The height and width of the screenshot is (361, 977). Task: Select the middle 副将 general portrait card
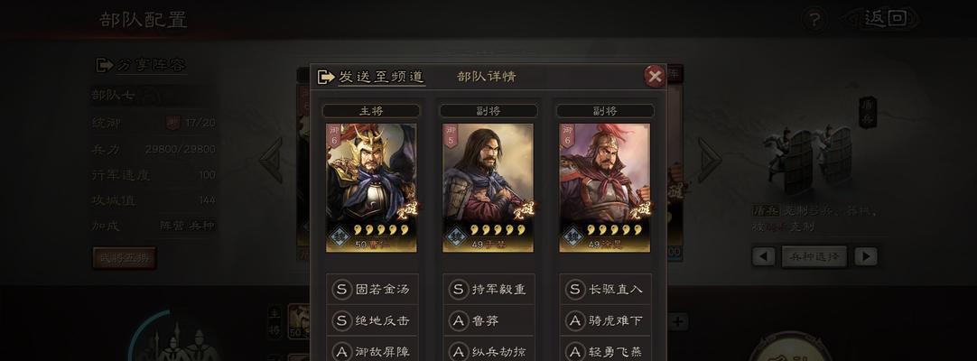pos(488,188)
